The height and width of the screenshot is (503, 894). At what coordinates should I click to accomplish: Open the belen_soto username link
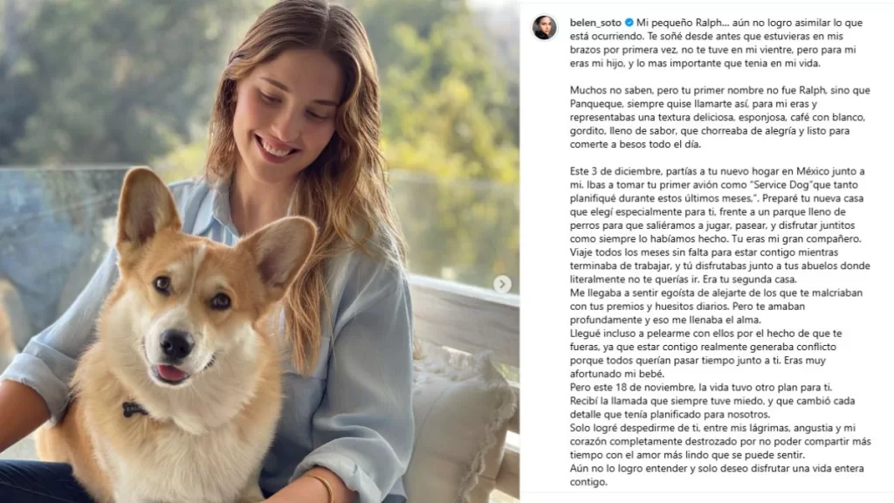pyautogui.click(x=595, y=23)
